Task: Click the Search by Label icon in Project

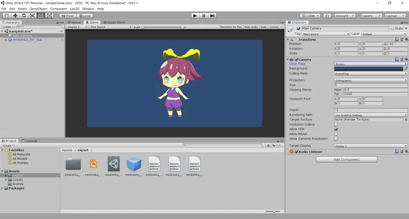Action: click(x=274, y=145)
